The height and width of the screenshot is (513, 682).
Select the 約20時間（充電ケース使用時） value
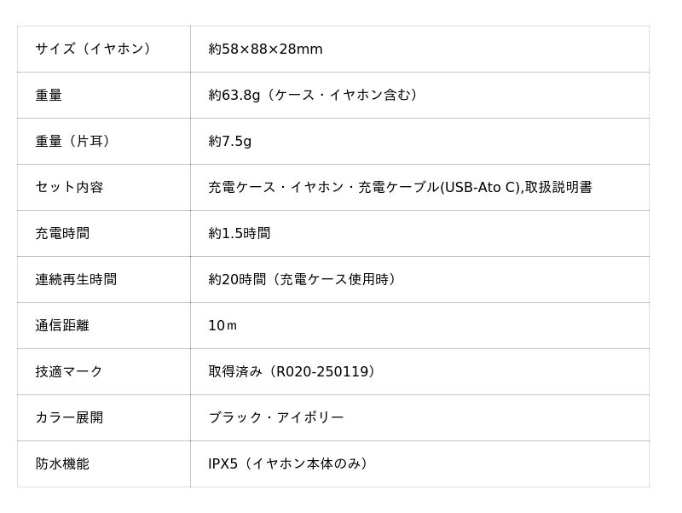303,280
